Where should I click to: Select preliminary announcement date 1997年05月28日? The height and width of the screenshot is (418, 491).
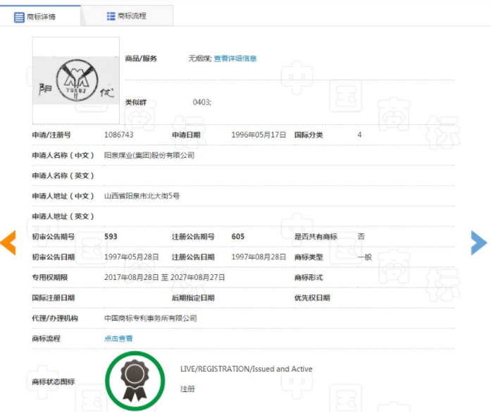tap(132, 257)
